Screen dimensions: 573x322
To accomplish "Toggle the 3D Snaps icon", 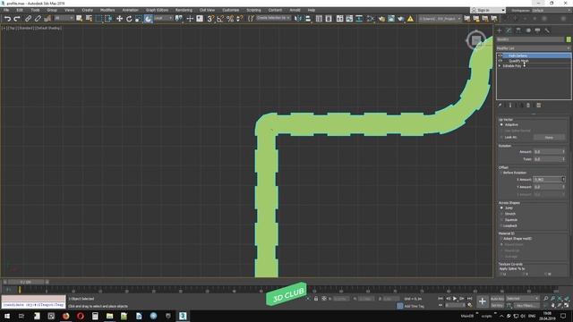I will pos(210,19).
